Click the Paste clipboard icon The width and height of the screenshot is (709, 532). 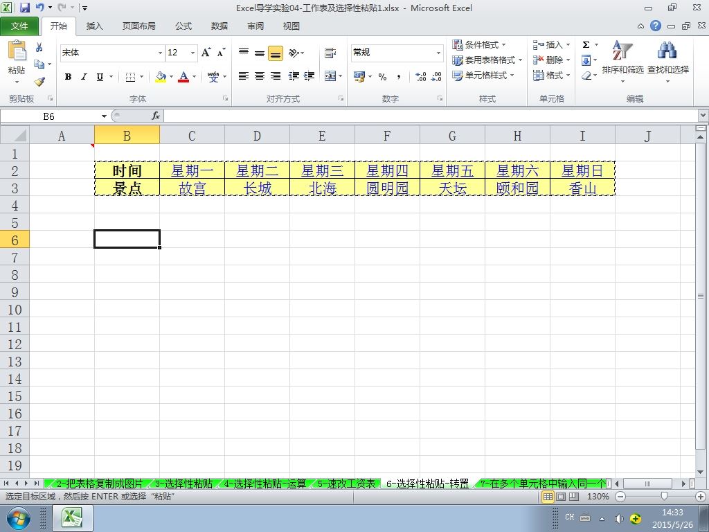17,51
